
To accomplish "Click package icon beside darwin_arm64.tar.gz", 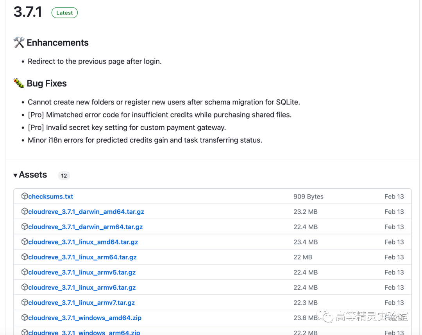I will pyautogui.click(x=25, y=227).
